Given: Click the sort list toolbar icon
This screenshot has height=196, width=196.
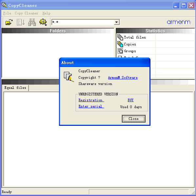Looking at the screenshot, I should (21, 22).
